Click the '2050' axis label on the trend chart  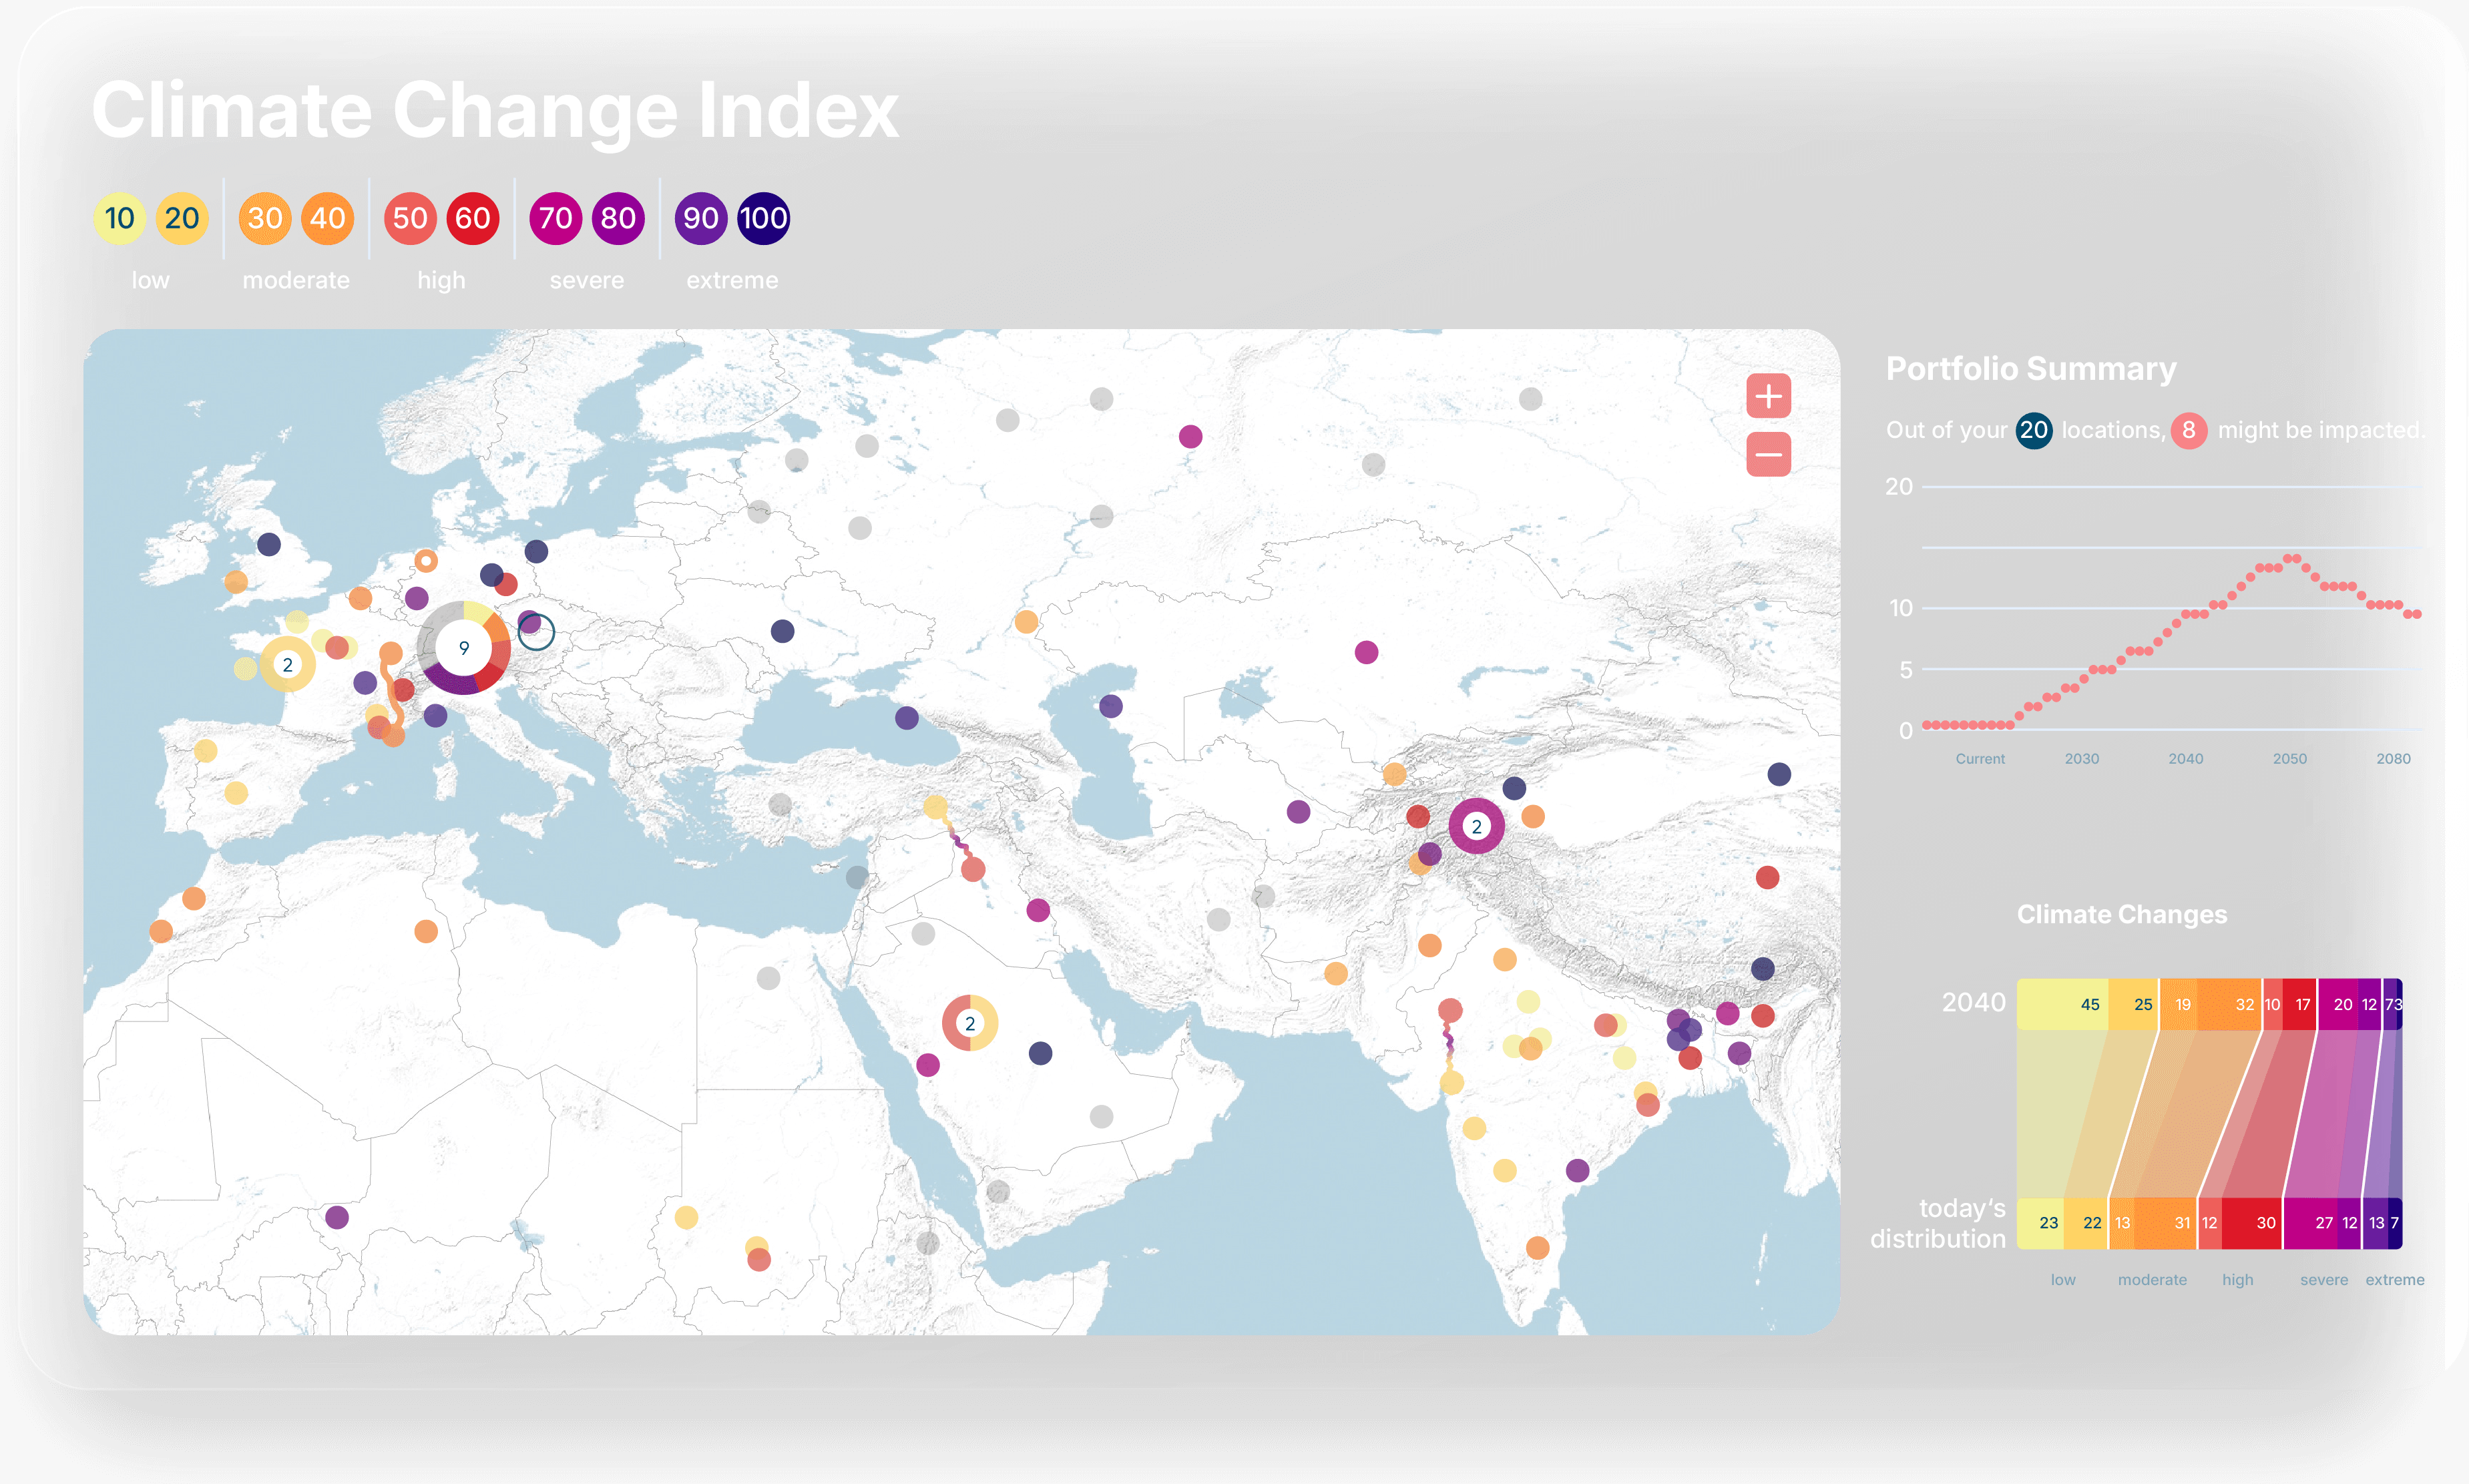click(x=2291, y=758)
